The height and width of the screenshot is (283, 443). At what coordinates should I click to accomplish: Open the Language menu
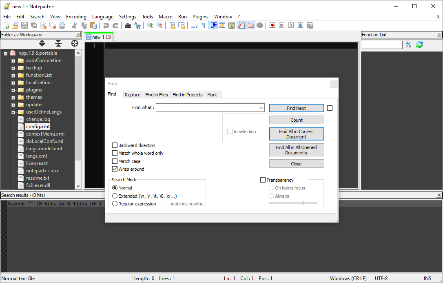click(102, 17)
